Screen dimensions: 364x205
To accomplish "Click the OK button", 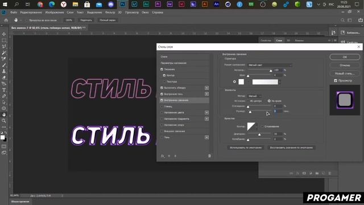I will coord(345,57).
